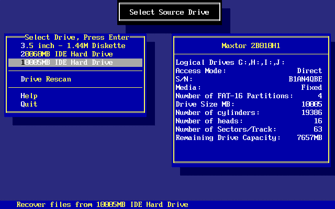Click Quit to exit the program

[x=29, y=104]
